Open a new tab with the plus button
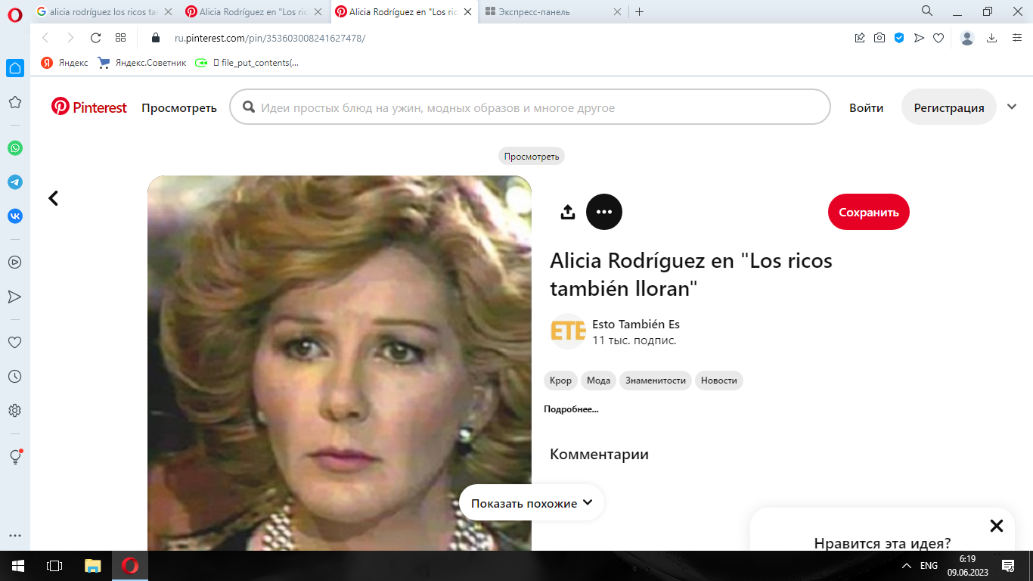 [640, 12]
